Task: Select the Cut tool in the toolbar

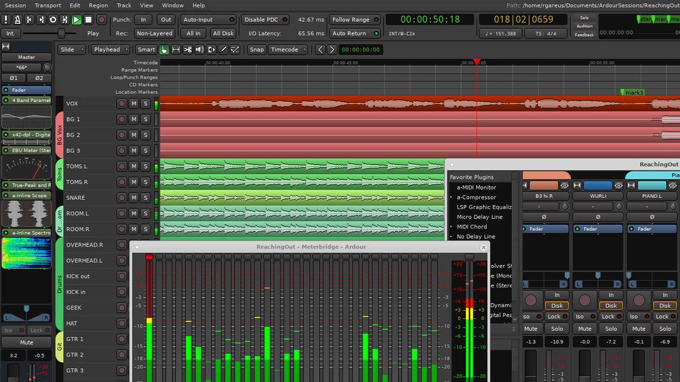Action: click(x=187, y=50)
